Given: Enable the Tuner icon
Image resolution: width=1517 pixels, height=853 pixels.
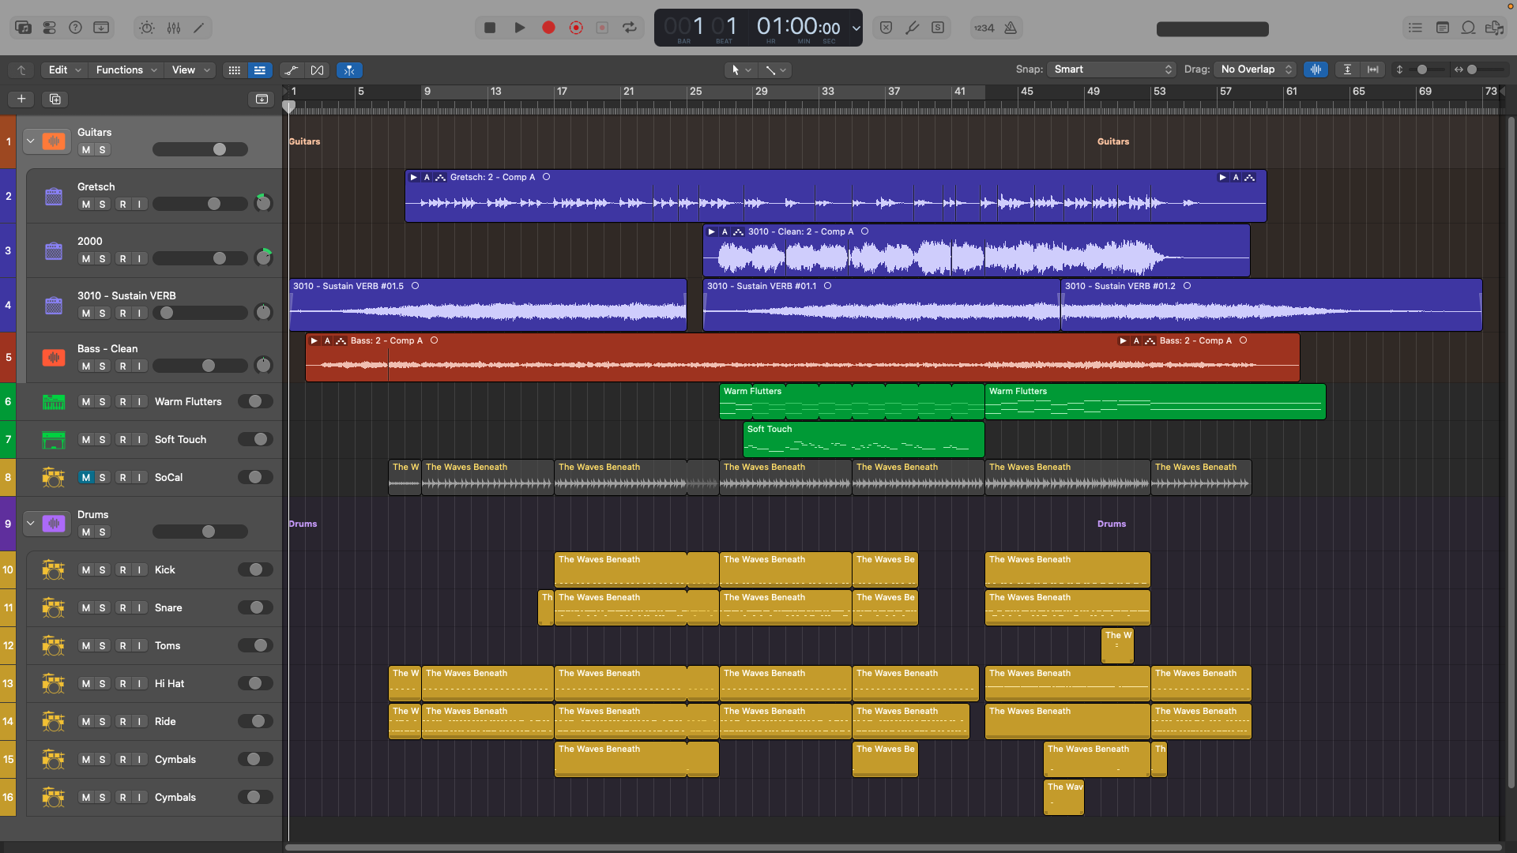Looking at the screenshot, I should click(912, 28).
